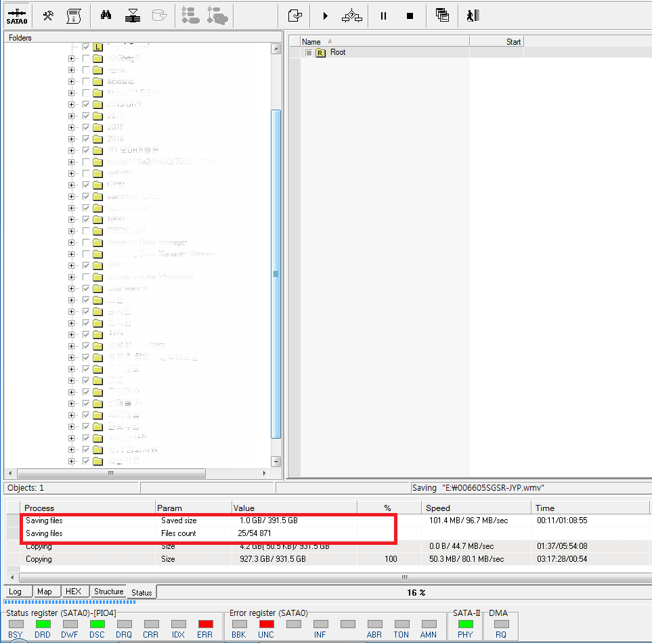Switch to the HEX tab
The width and height of the screenshot is (652, 643).
tap(75, 592)
